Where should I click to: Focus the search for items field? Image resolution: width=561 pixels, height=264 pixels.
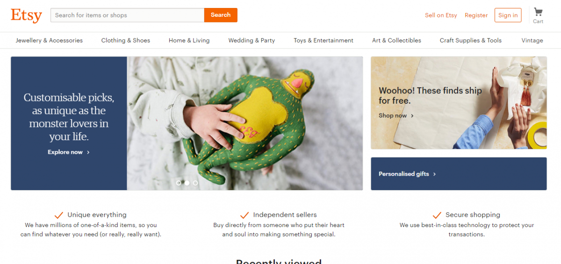[127, 15]
